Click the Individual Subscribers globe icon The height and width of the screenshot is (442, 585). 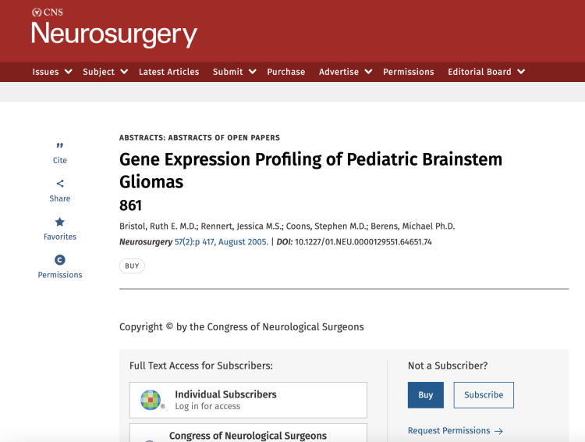[151, 400]
